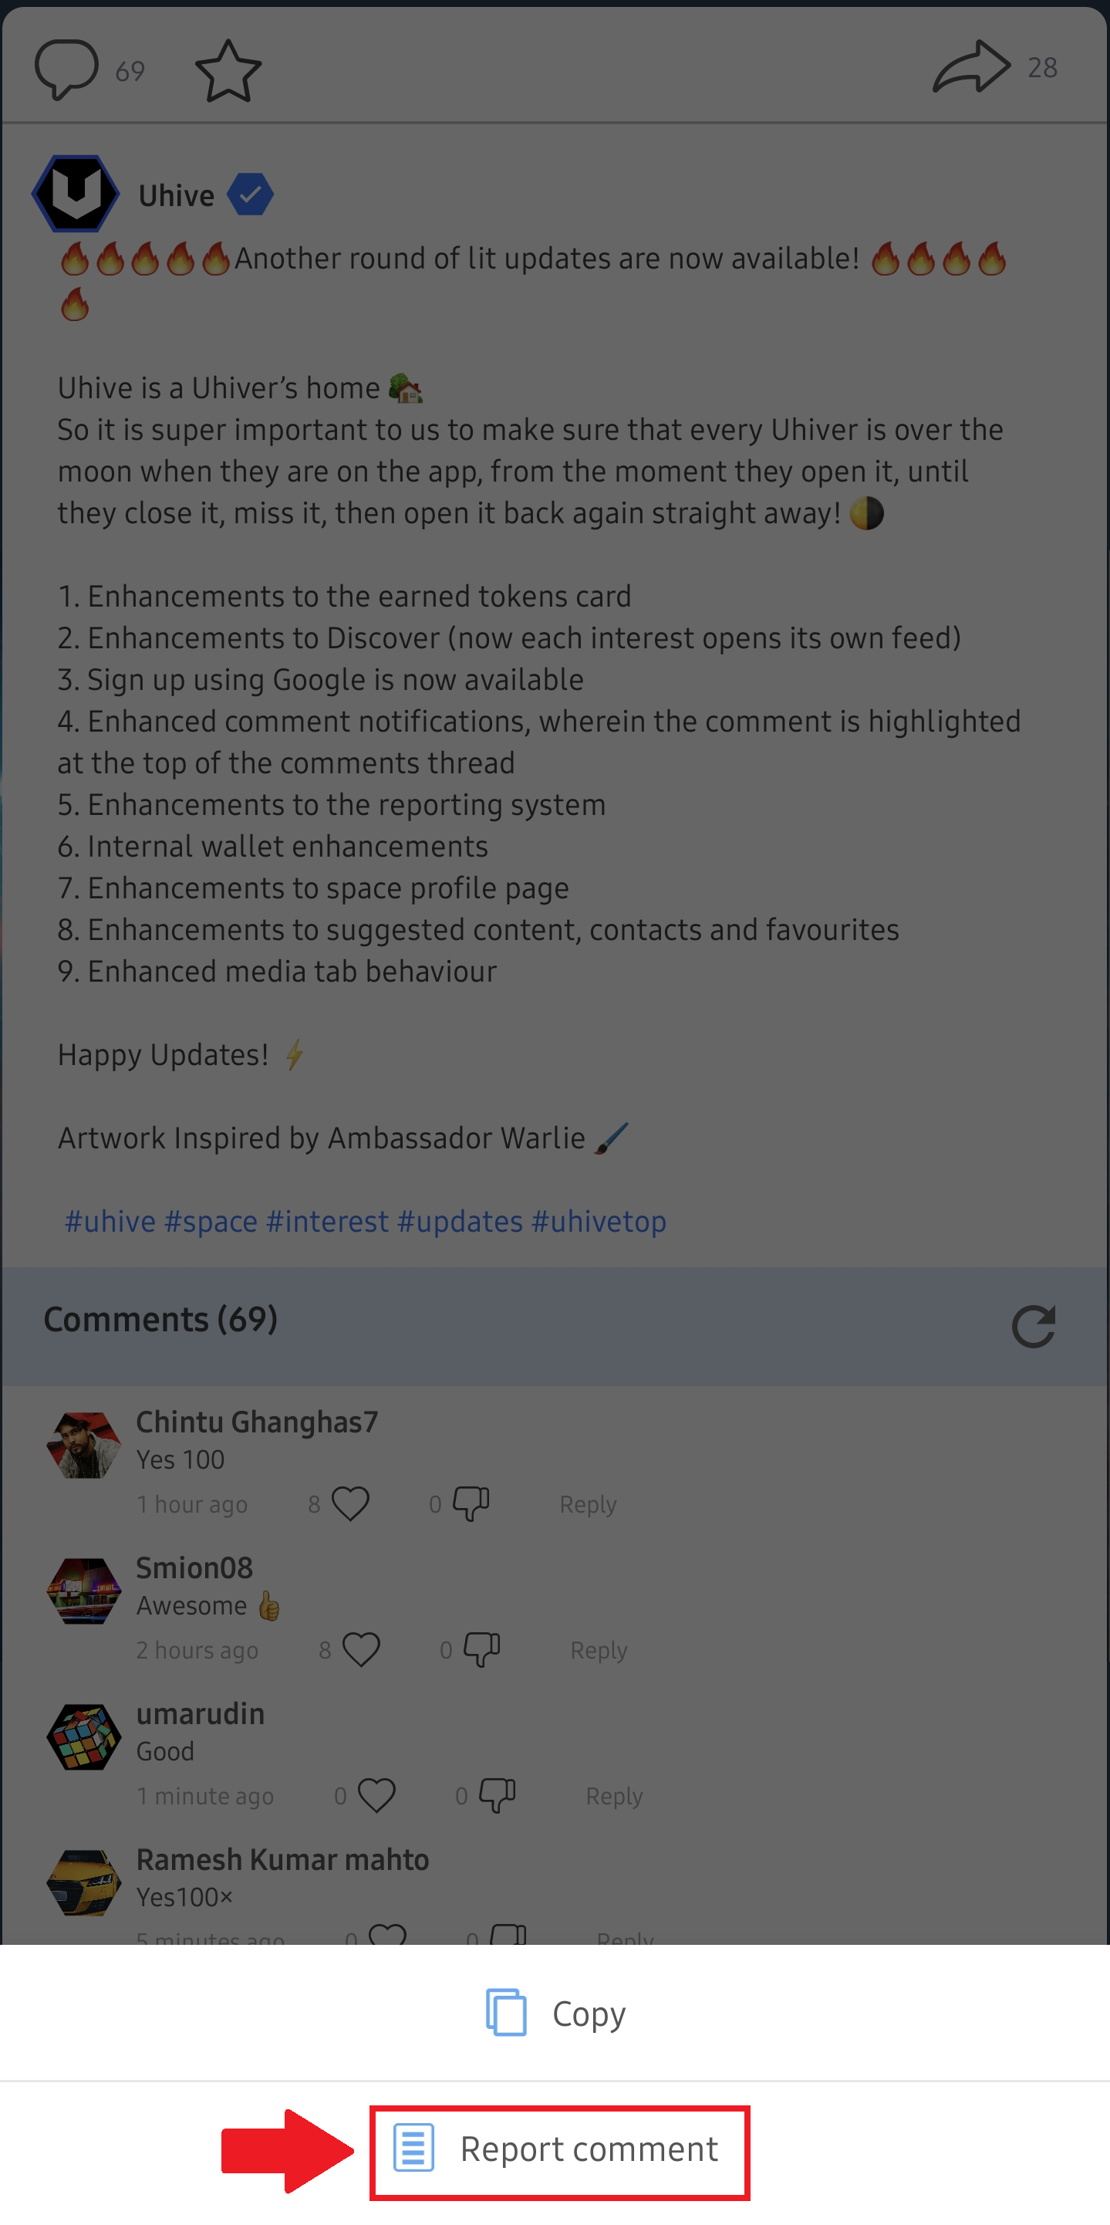The height and width of the screenshot is (2225, 1110).
Task: Open the #uhivetop hashtag link
Action: tap(598, 1222)
